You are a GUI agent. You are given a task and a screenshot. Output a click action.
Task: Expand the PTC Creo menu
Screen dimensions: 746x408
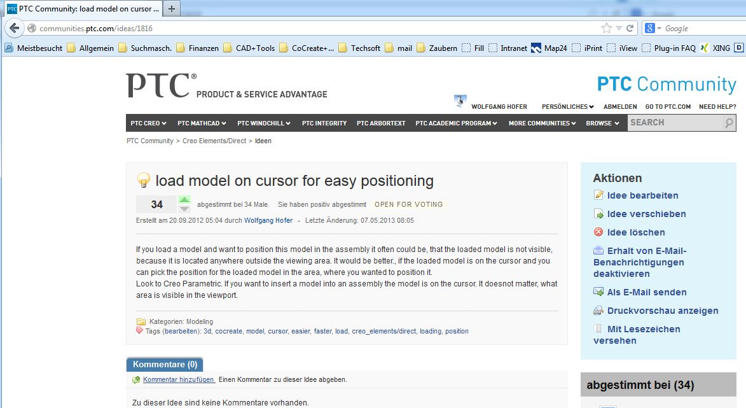coord(148,123)
